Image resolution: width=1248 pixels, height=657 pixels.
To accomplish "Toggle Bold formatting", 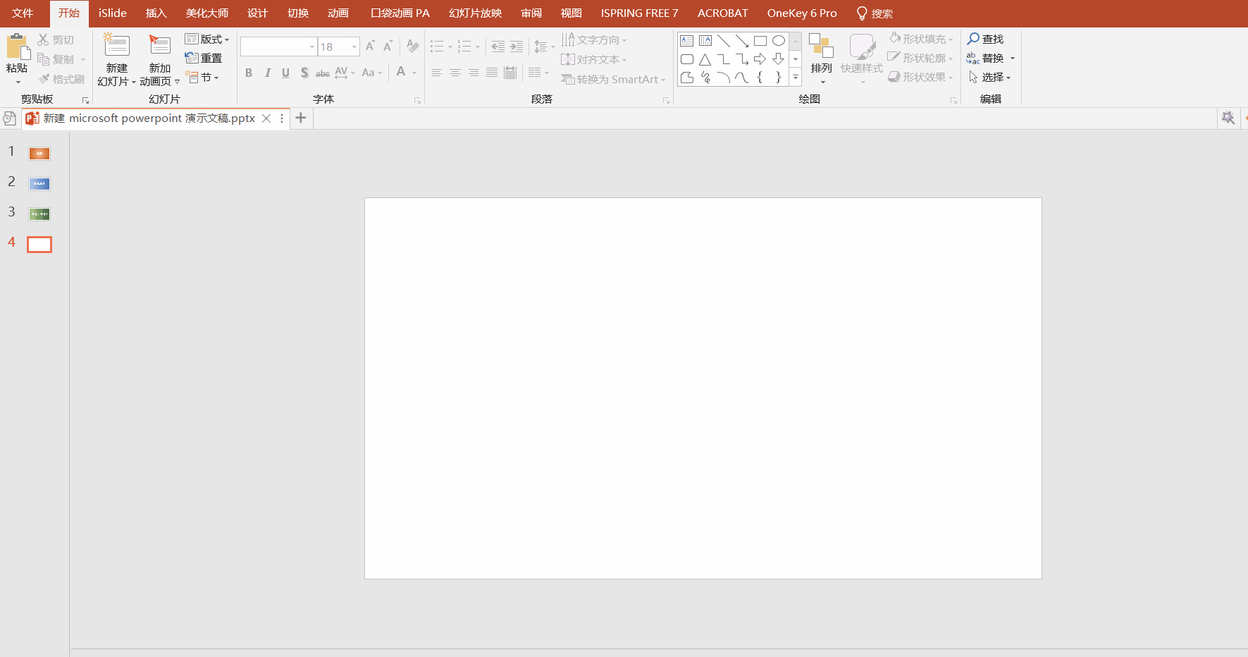I will coord(249,73).
